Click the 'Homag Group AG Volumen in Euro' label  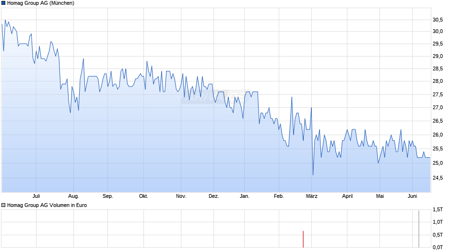tap(47, 205)
